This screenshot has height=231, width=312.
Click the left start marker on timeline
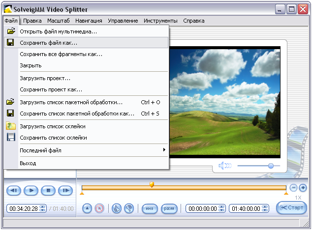click(x=82, y=193)
